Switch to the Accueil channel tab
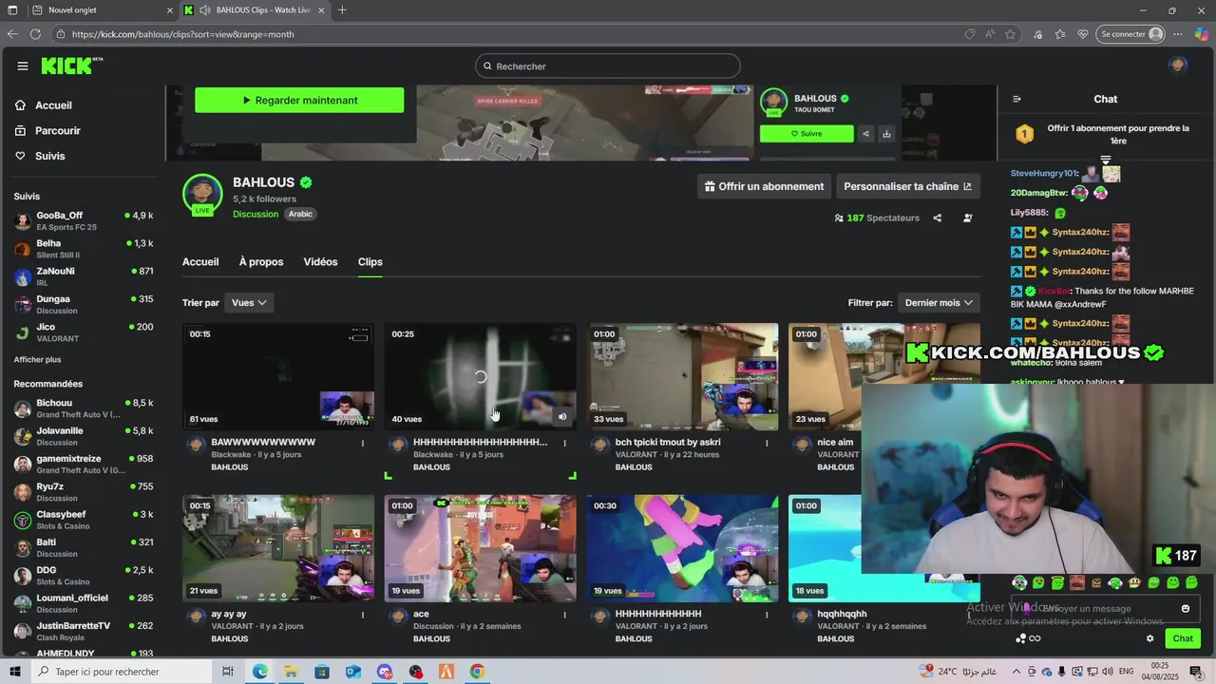 [x=200, y=262]
